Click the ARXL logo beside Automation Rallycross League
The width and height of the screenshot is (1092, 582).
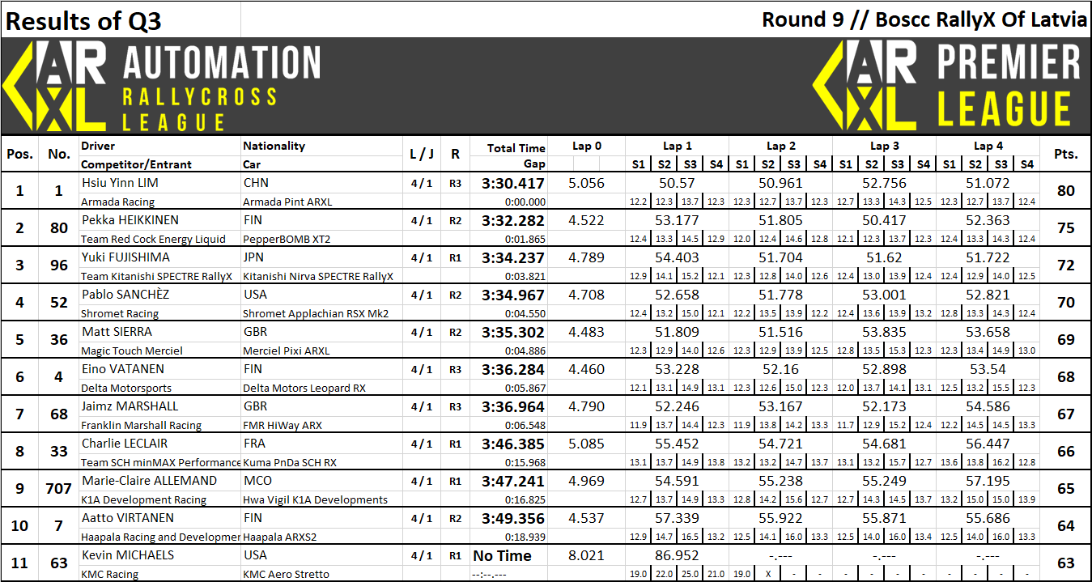pyautogui.click(x=55, y=86)
